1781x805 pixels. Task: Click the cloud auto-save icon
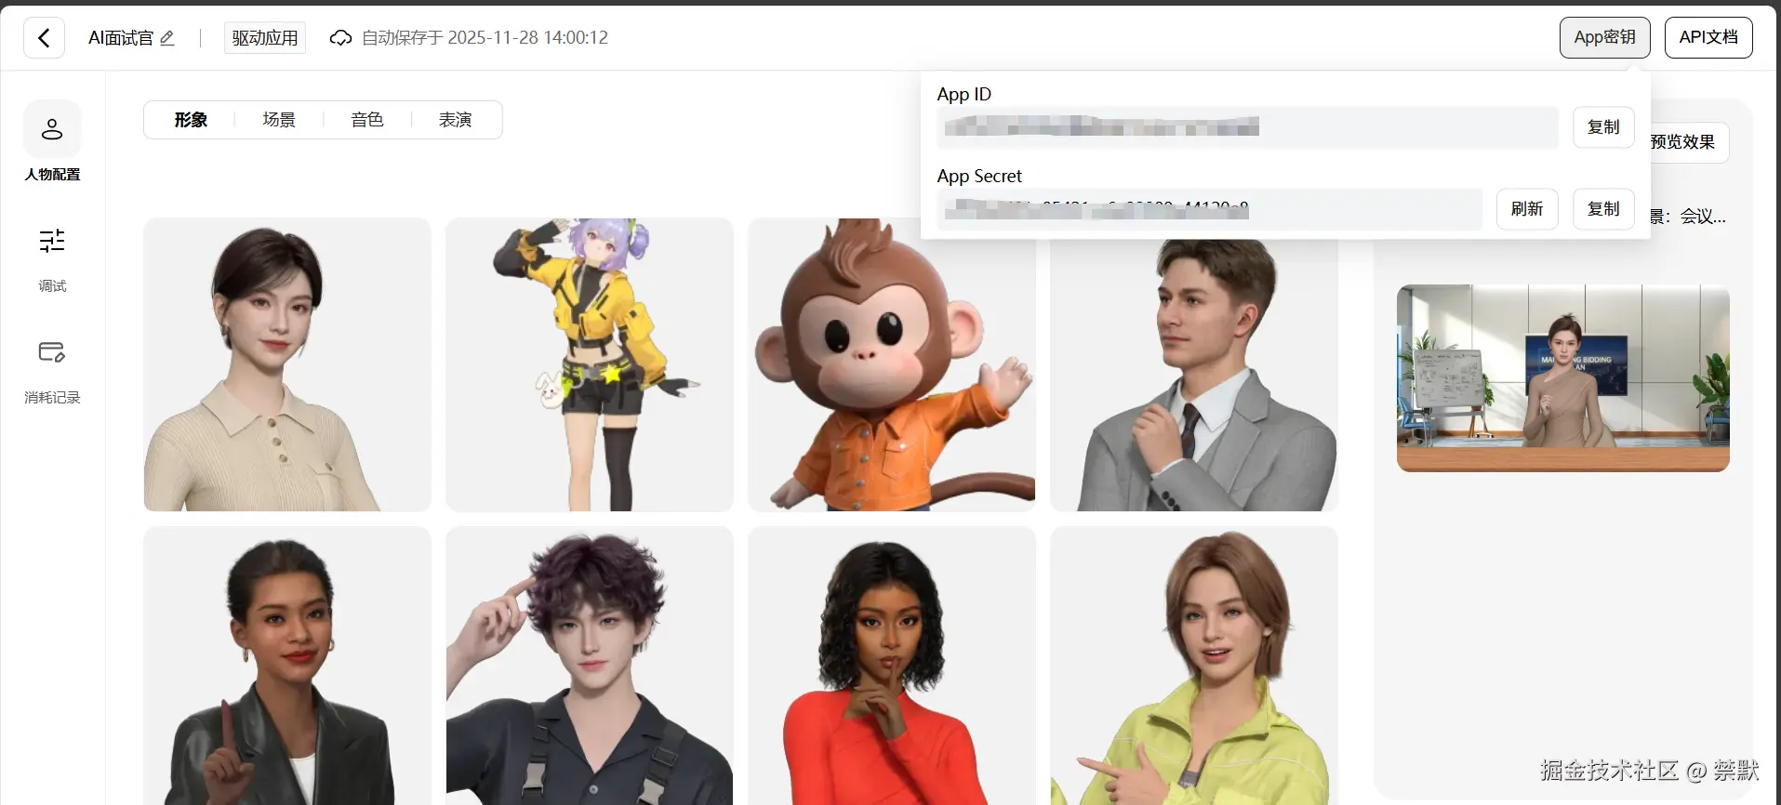pos(341,38)
